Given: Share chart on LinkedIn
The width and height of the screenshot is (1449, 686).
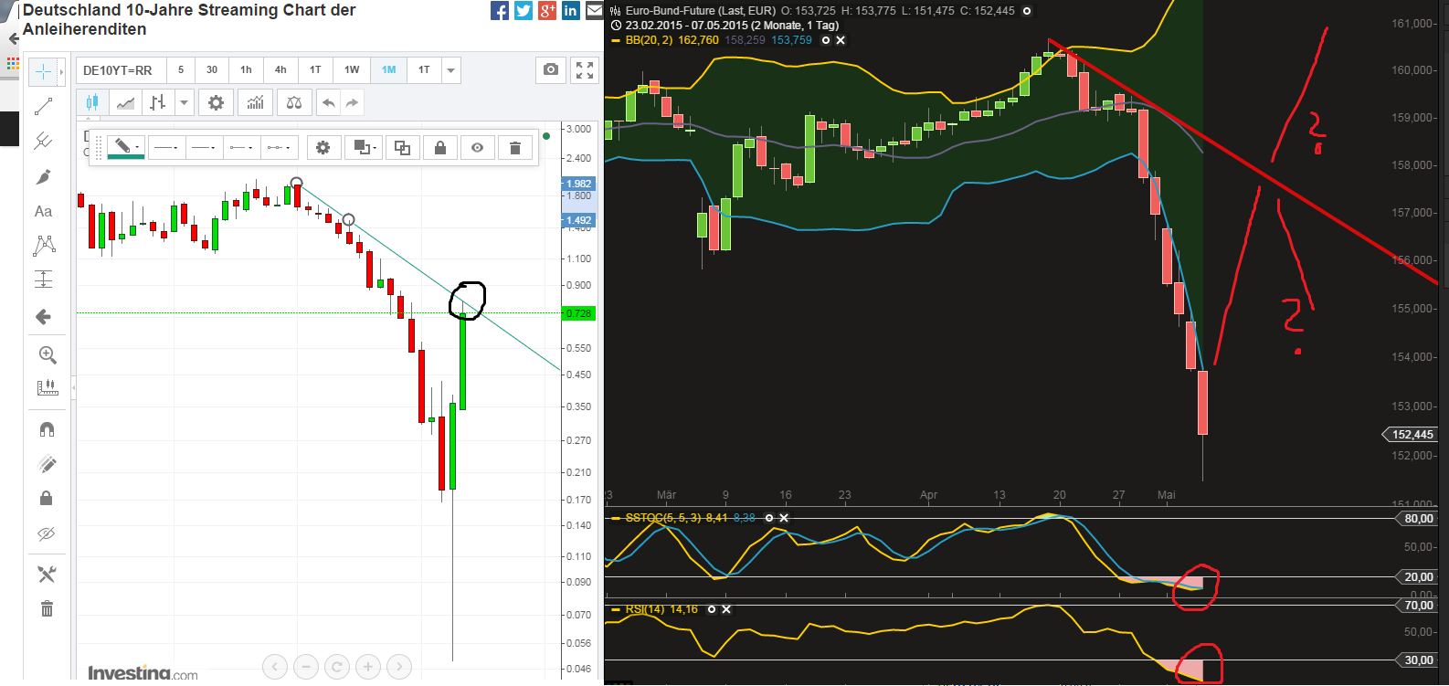Looking at the screenshot, I should tap(571, 10).
